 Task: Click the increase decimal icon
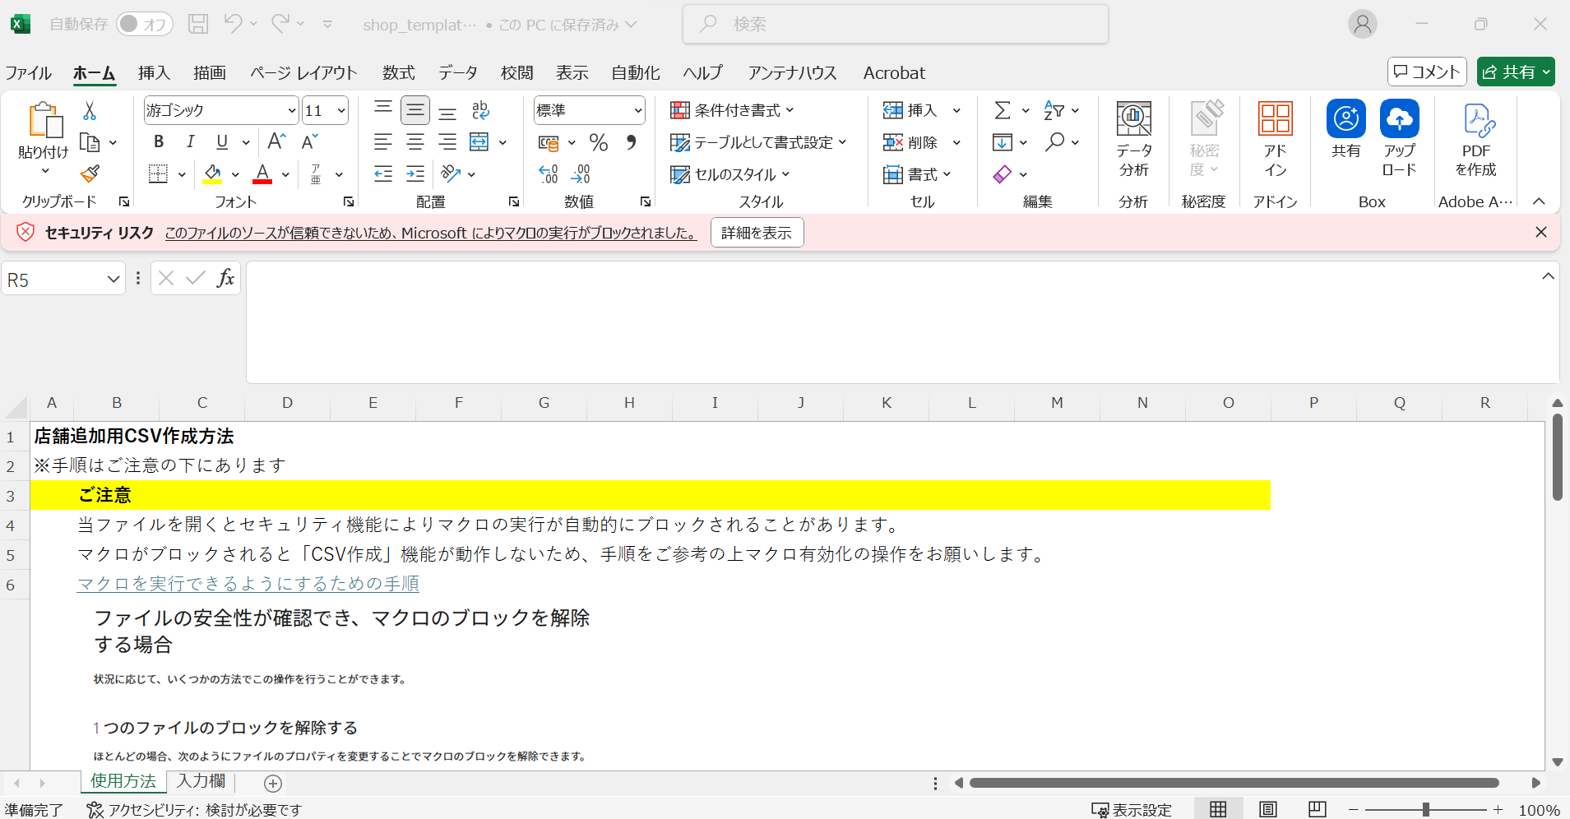[x=549, y=174]
